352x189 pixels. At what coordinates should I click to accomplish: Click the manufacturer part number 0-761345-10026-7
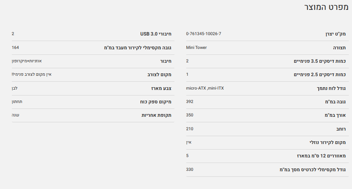(x=203, y=34)
